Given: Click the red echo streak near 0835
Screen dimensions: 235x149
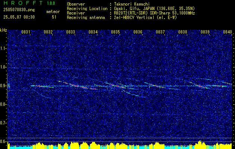Looking at the screenshot, I should click(115, 85).
